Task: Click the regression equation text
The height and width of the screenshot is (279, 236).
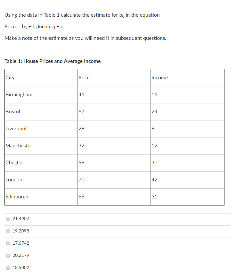Action: [35, 27]
